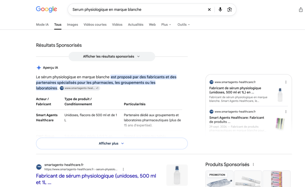305x187 pixels.
Task: Click cell Partenaire dédié aux groupements
Action: 152,120
